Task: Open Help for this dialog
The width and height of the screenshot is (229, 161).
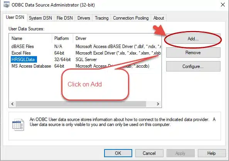Action: (x=212, y=153)
